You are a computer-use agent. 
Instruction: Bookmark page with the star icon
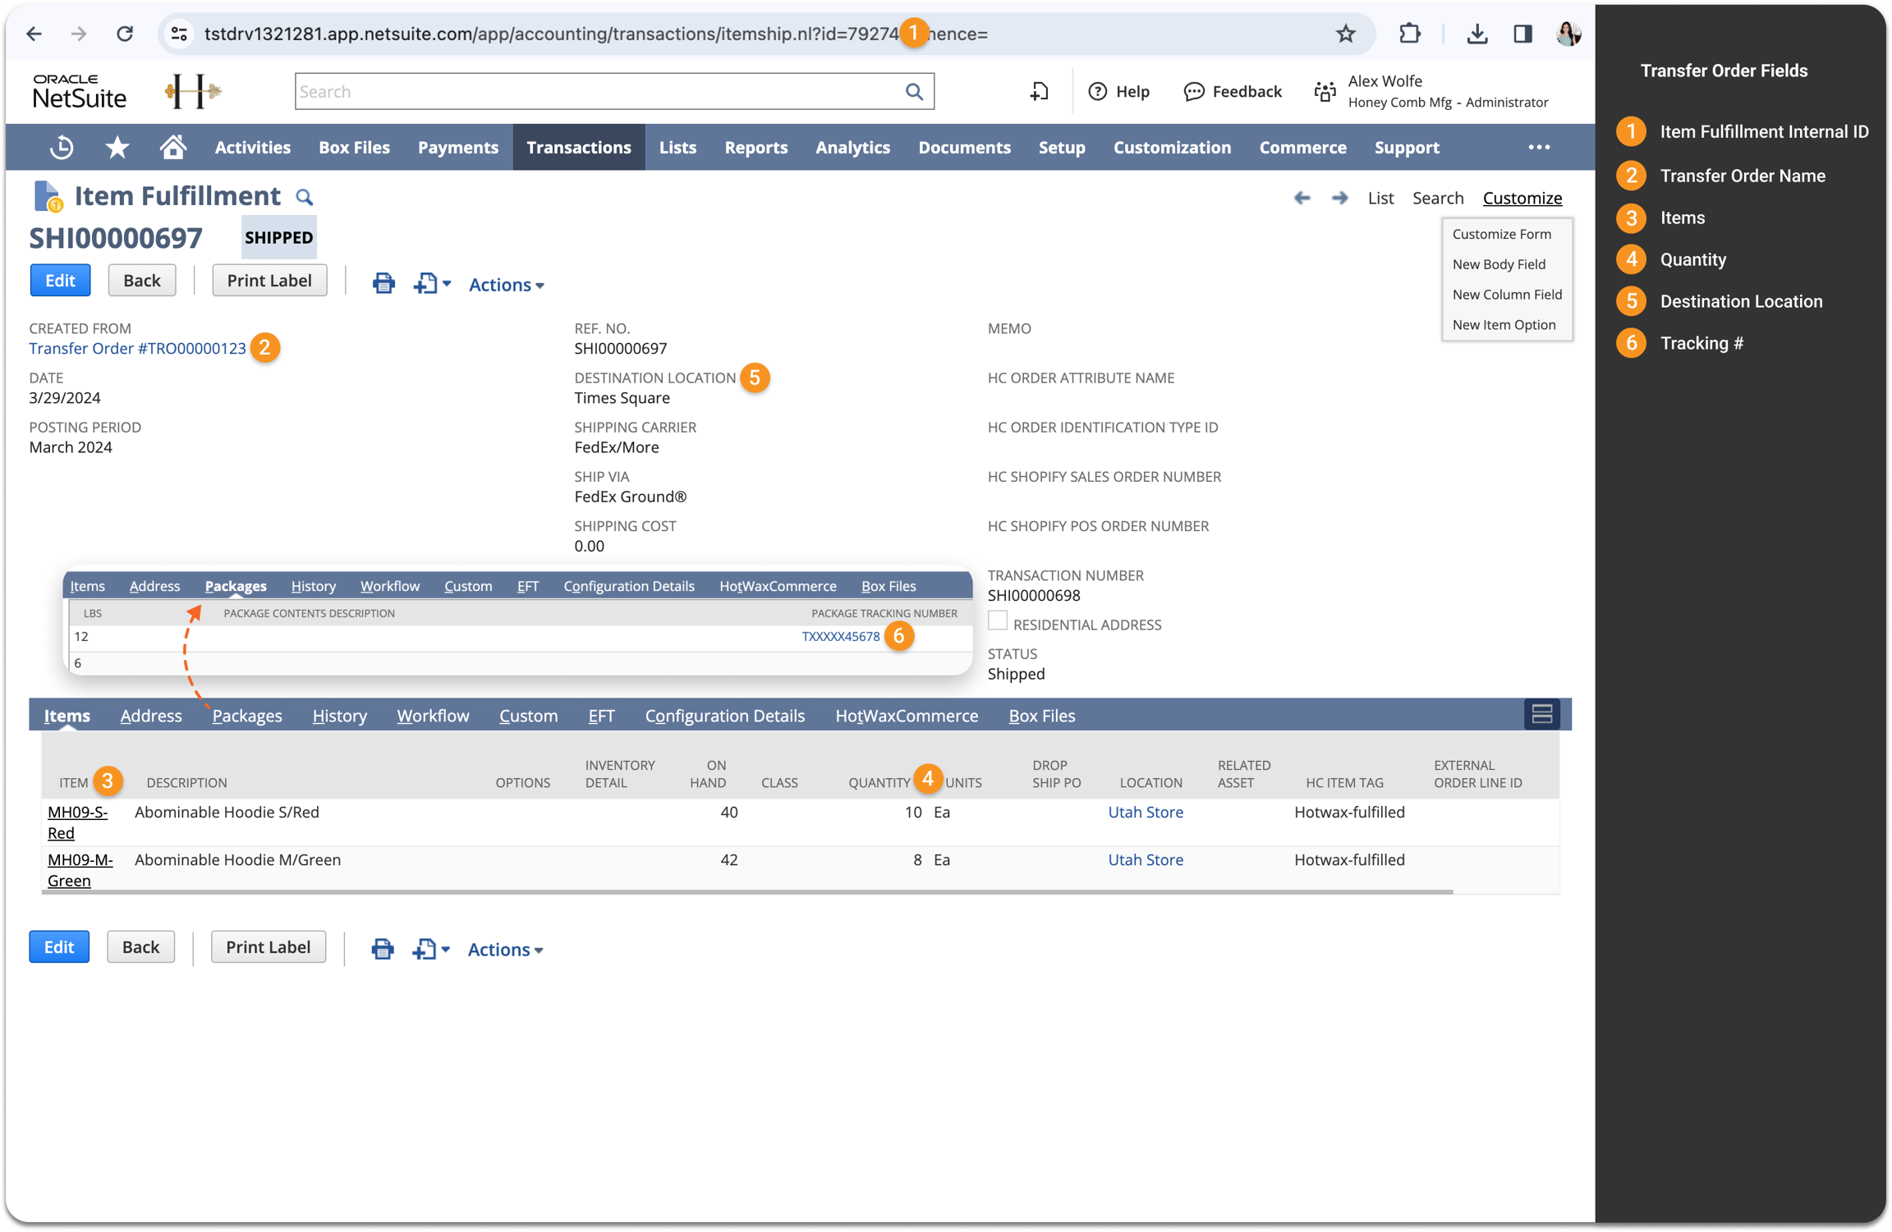[1345, 34]
